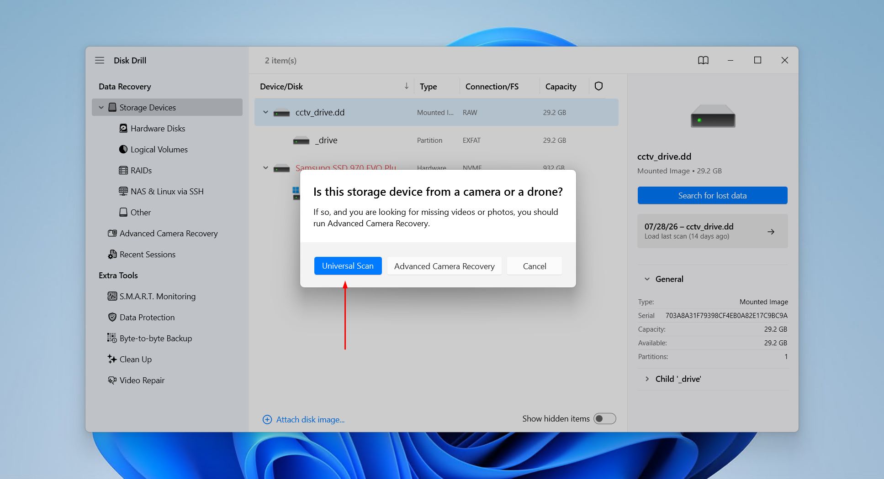This screenshot has width=884, height=479.
Task: Cancel the camera or drone dialog
Action: 535,266
